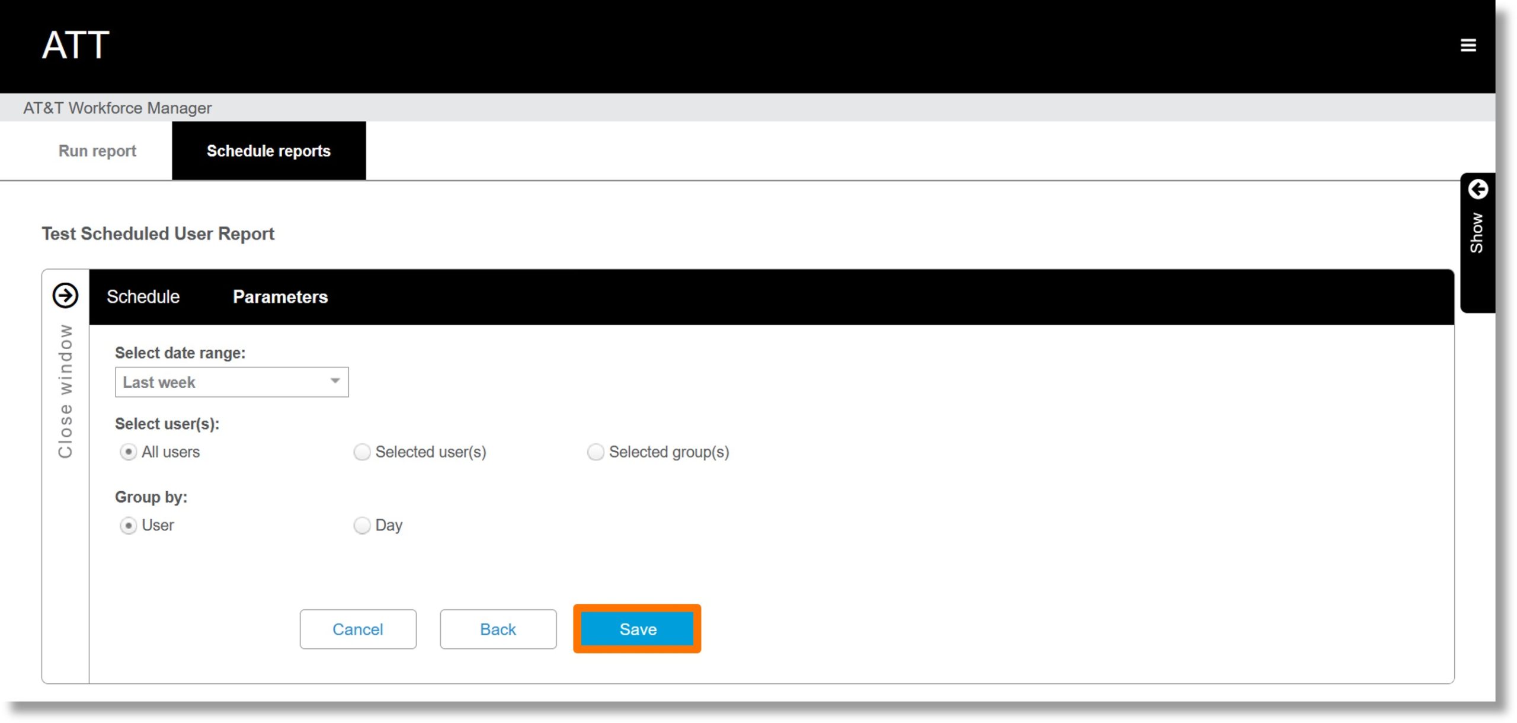Select the Selected group(s) radio button

point(594,451)
